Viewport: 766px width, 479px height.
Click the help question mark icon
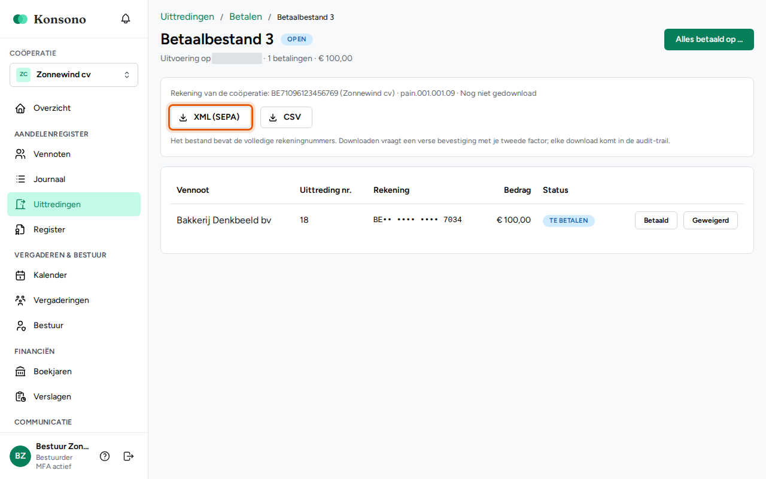[105, 456]
